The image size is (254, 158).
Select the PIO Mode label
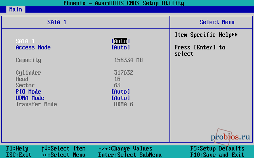pos(28,92)
